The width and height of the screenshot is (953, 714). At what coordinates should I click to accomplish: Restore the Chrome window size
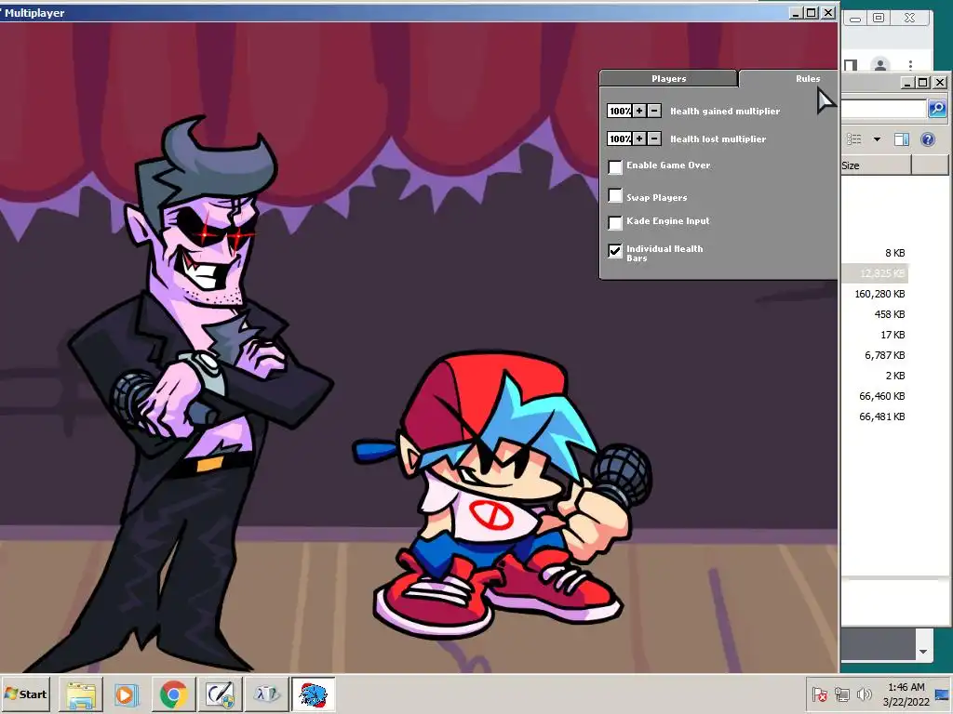pos(879,19)
